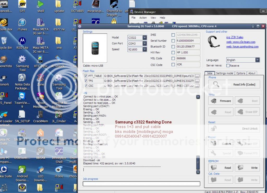Expand the Speed 921600 dropdown

pos(144,49)
